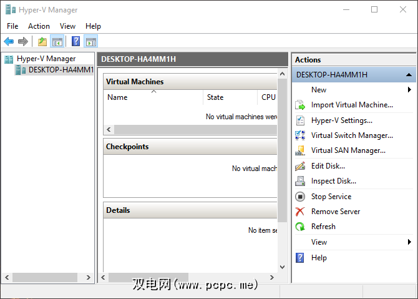418x299 pixels.
Task: Click the Up One Level folder icon
Action: (42, 42)
